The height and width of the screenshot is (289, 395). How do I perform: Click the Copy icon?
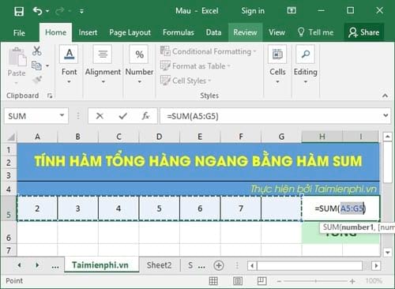(36, 66)
